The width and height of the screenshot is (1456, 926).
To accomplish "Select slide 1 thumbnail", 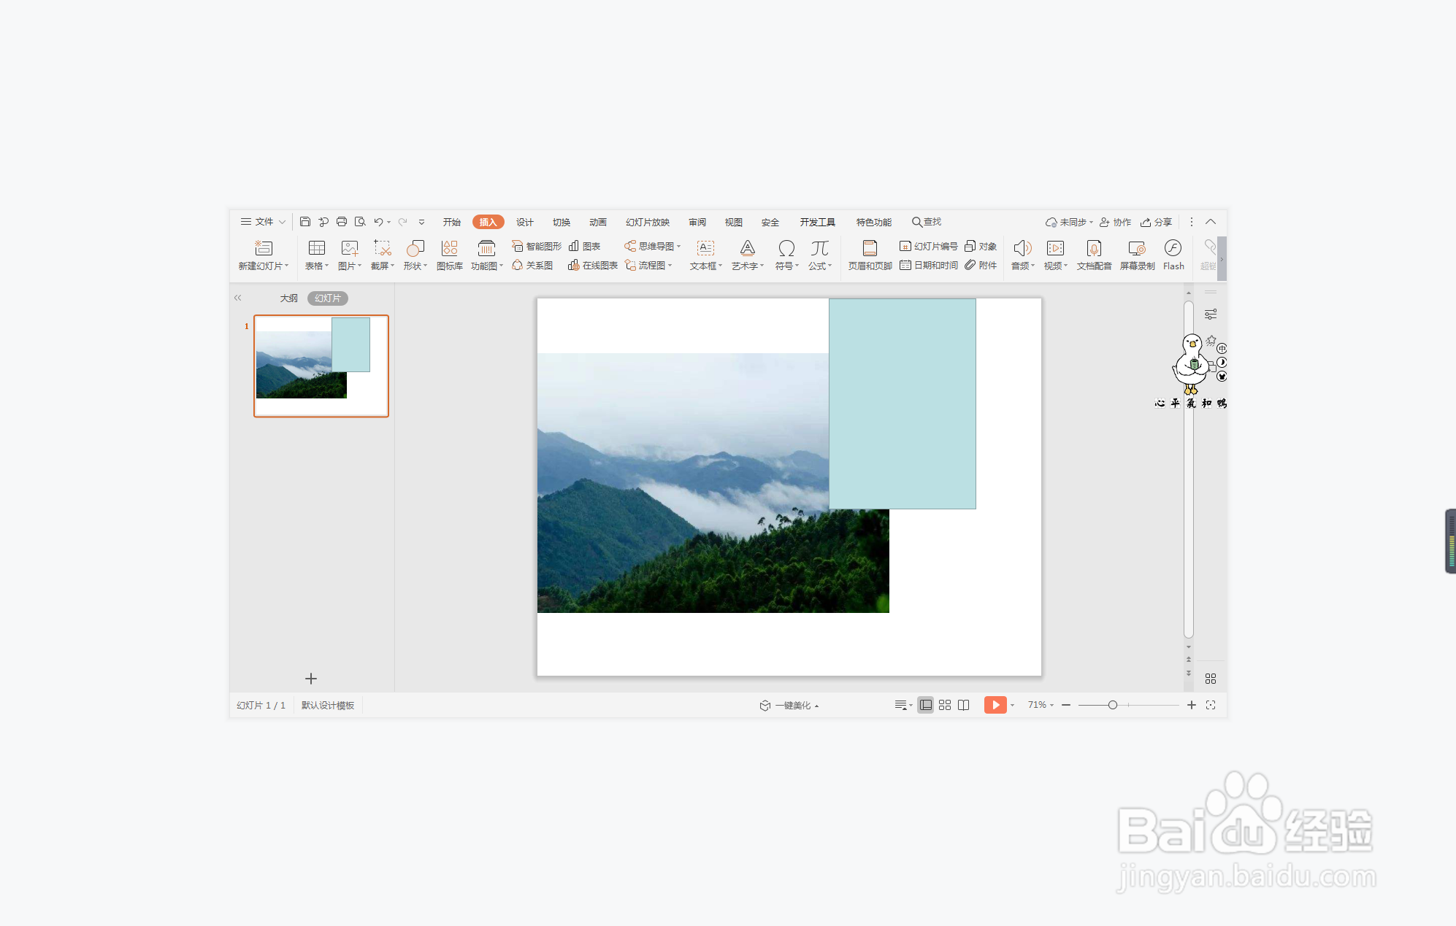I will 321,366.
